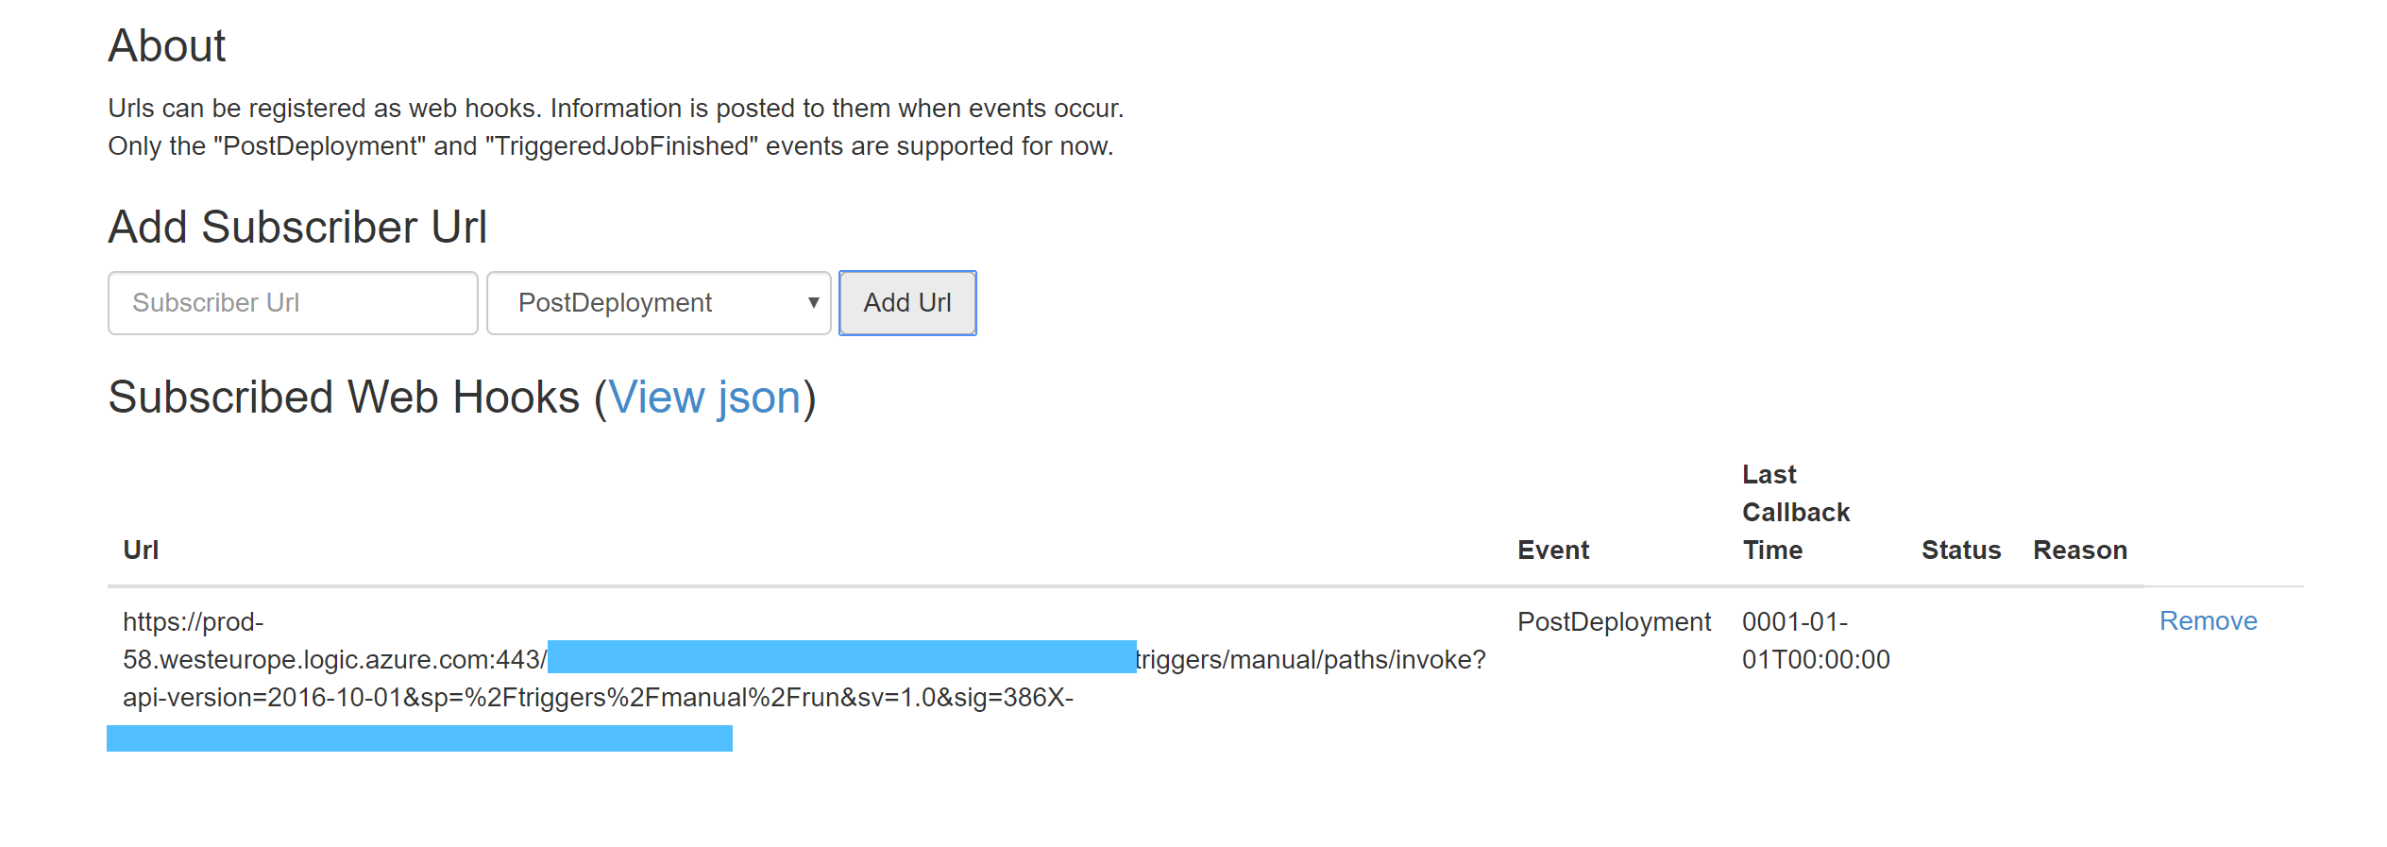2387x847 pixels.
Task: Open the View json link
Action: pyautogui.click(x=704, y=398)
